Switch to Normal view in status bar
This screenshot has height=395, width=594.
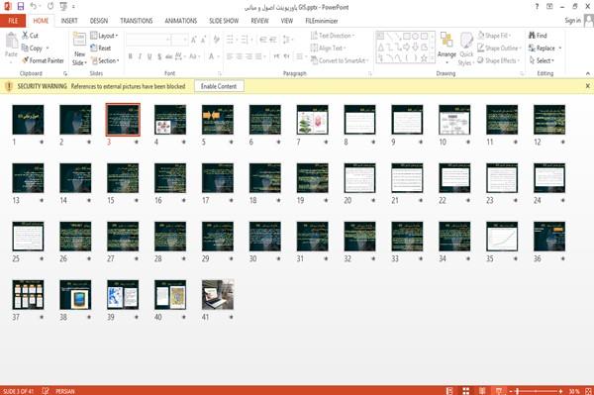(x=449, y=391)
